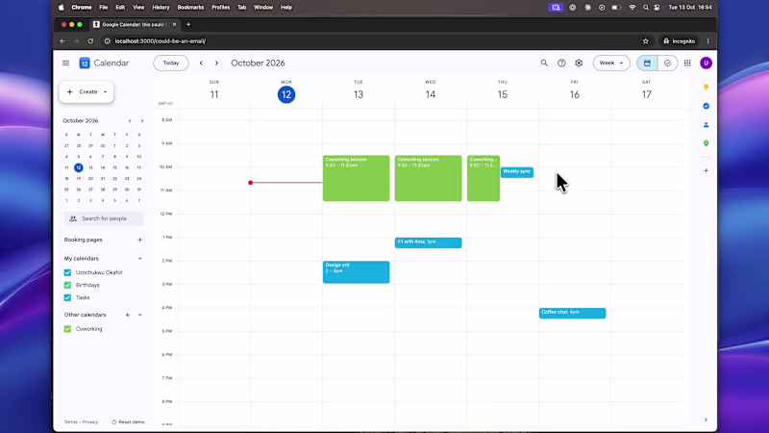Open the Terms link

[70, 421]
